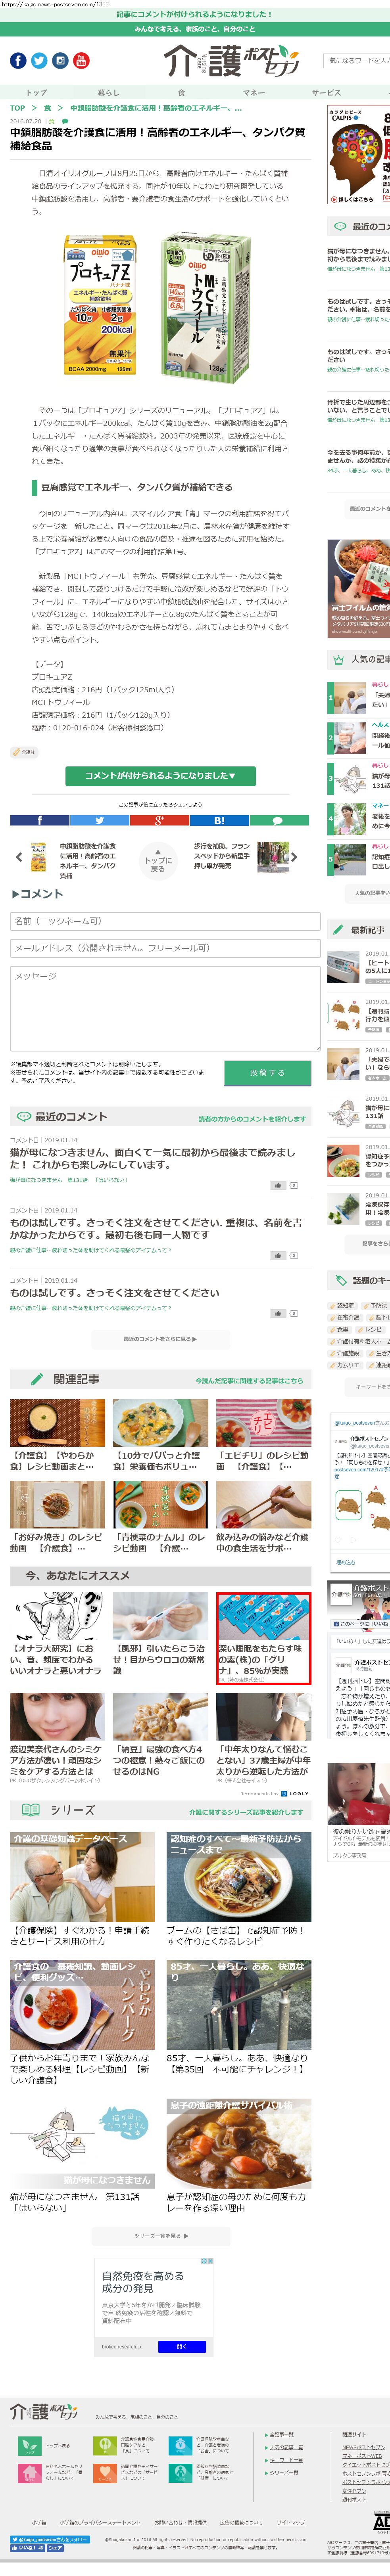Share article via blue Facebook share bar
390x2576 pixels.
pos(40,821)
